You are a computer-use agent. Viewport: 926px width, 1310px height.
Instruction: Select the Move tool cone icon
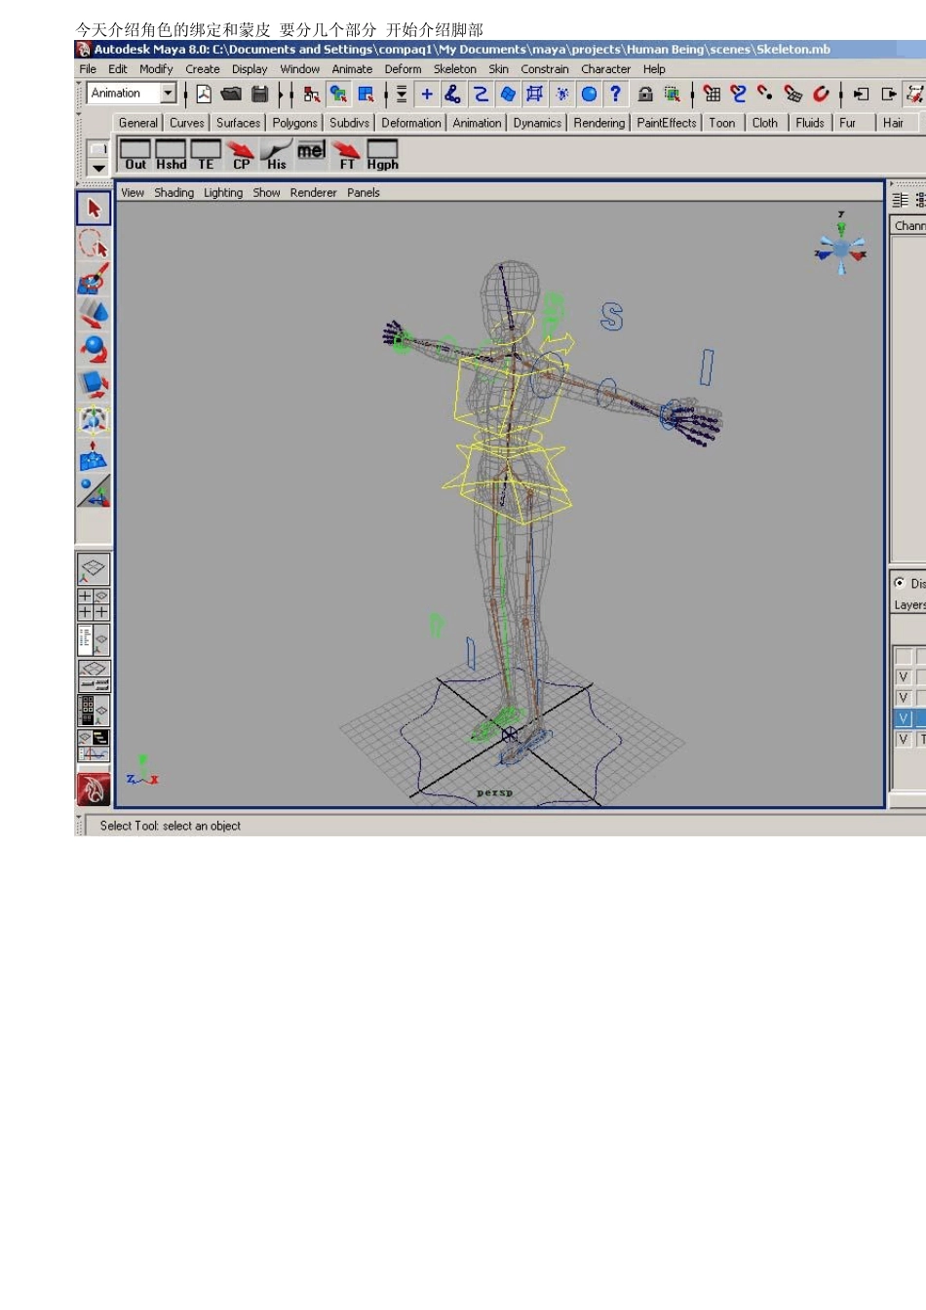tap(94, 314)
